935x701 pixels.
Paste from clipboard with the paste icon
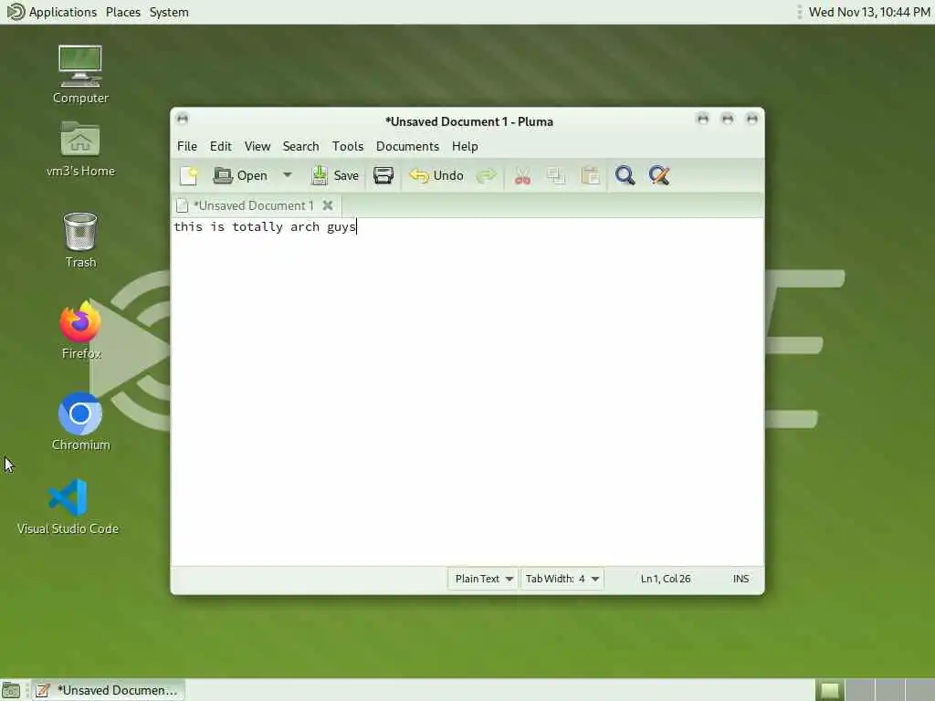pos(591,176)
